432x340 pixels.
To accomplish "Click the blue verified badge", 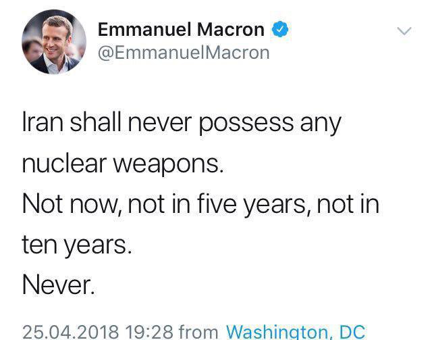I will [x=281, y=29].
